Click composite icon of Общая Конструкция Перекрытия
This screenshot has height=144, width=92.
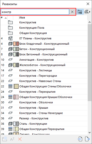(x=10, y=129)
